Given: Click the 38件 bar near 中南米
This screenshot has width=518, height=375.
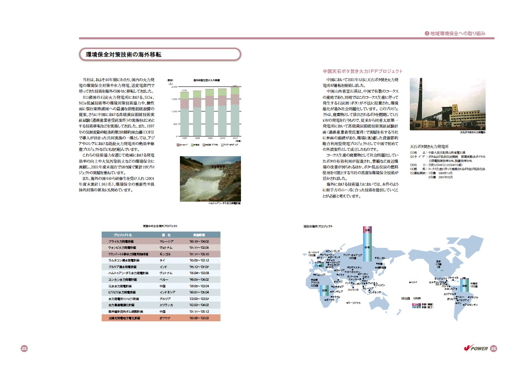Looking at the screenshot, I should (465, 285).
